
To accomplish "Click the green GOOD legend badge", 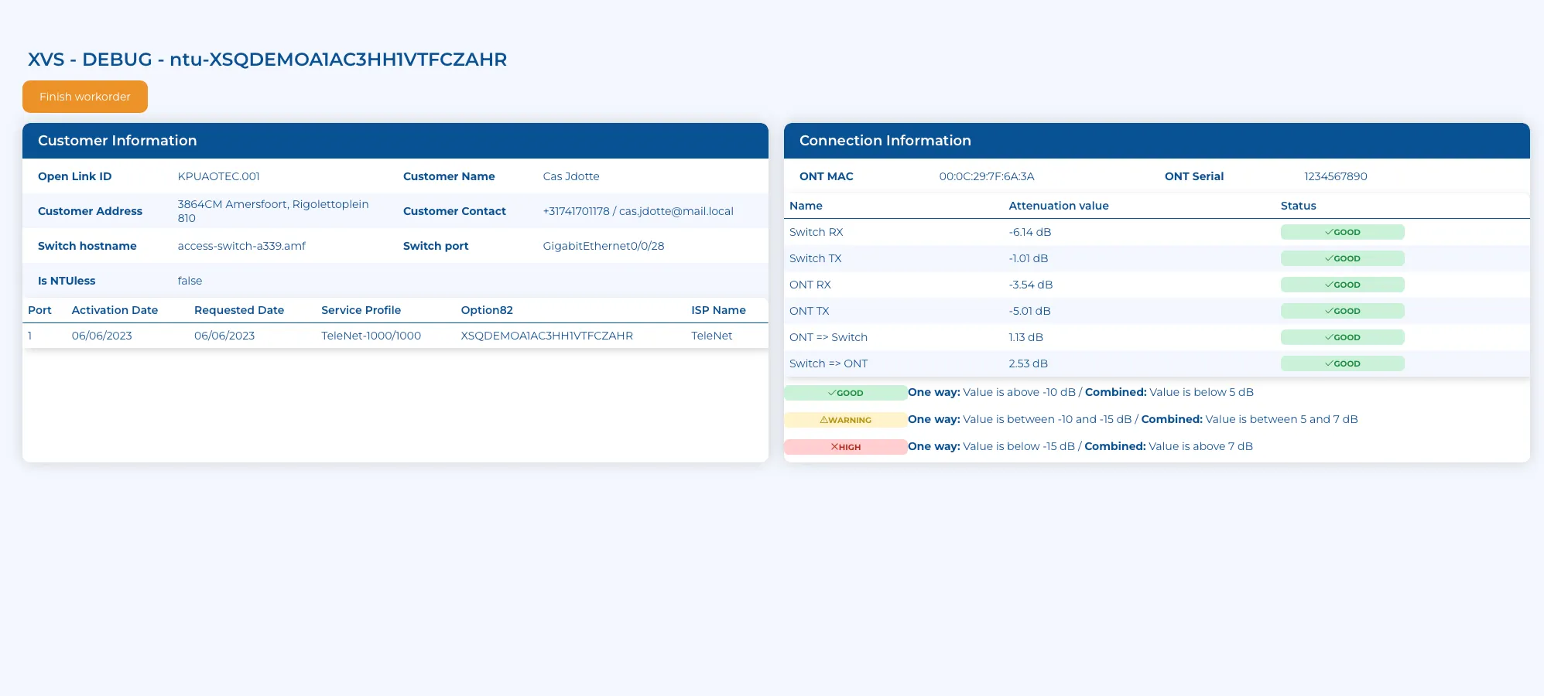I will tap(845, 393).
